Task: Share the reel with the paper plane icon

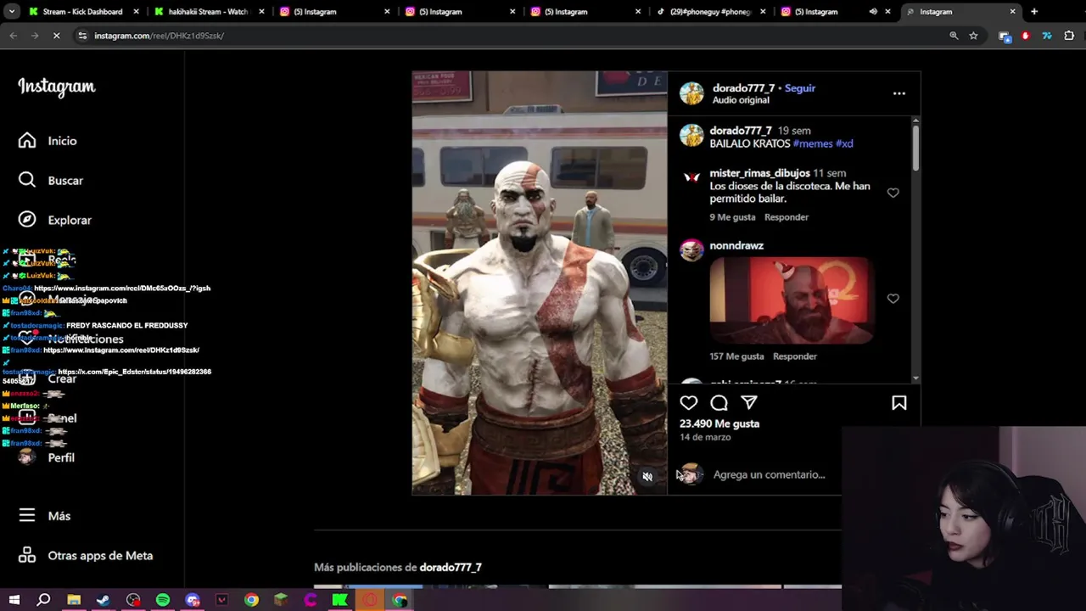Action: (749, 403)
